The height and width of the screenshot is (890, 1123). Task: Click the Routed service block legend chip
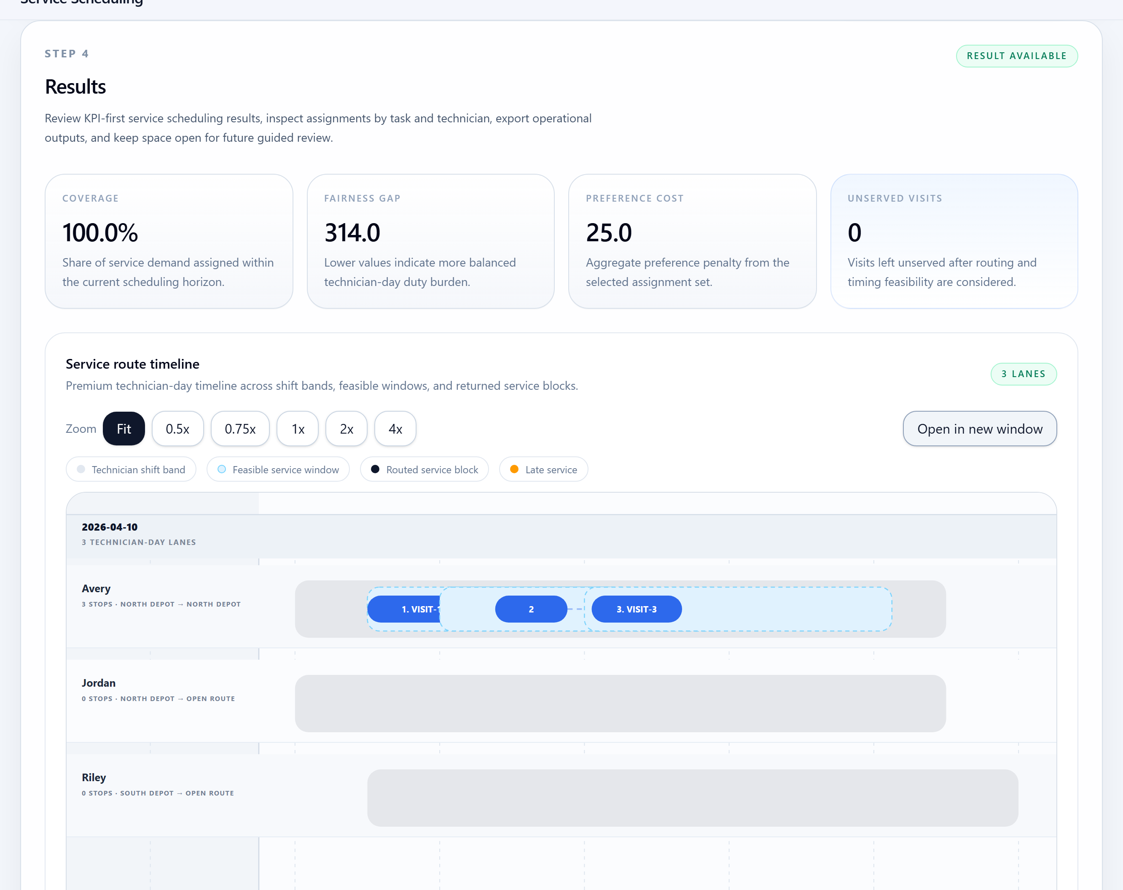click(424, 469)
